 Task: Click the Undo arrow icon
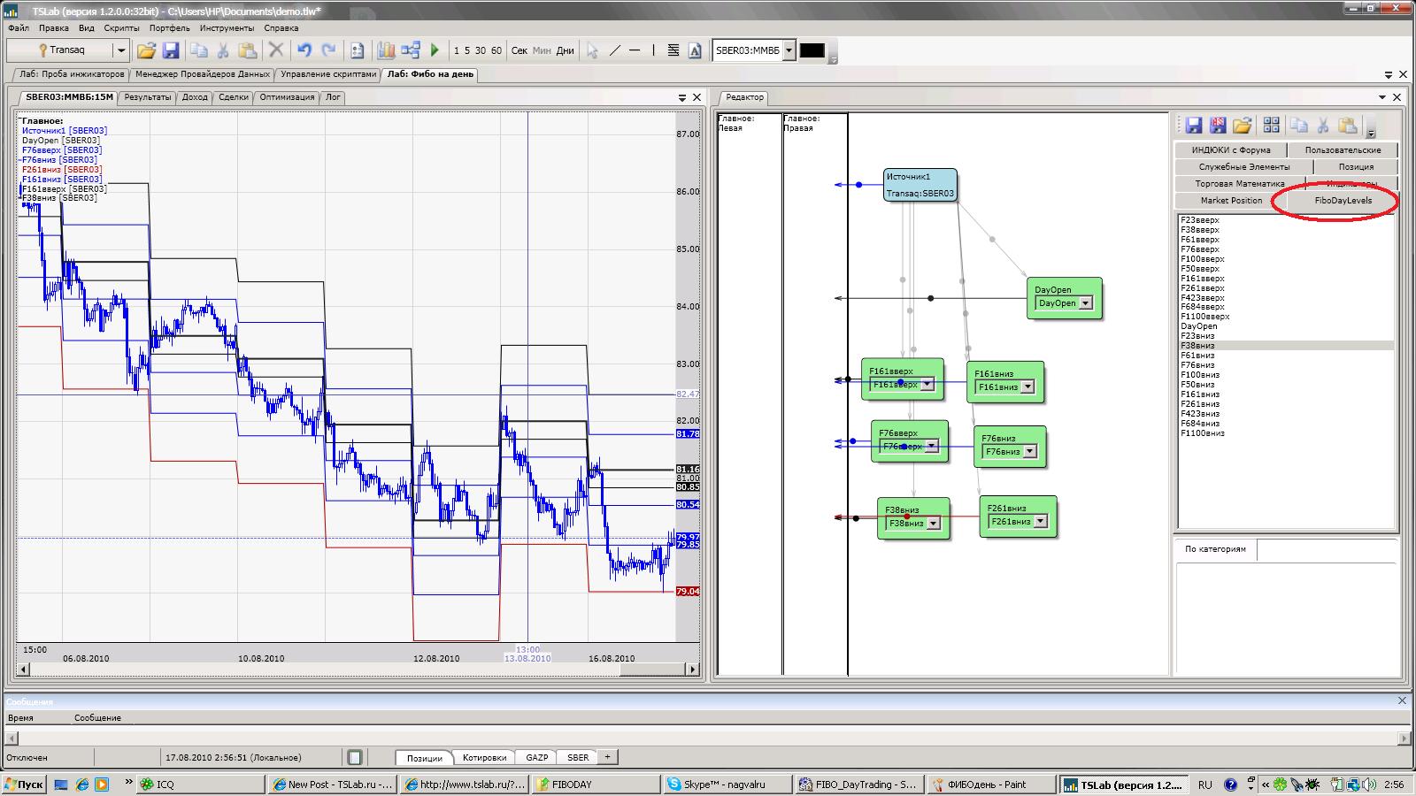tap(304, 50)
